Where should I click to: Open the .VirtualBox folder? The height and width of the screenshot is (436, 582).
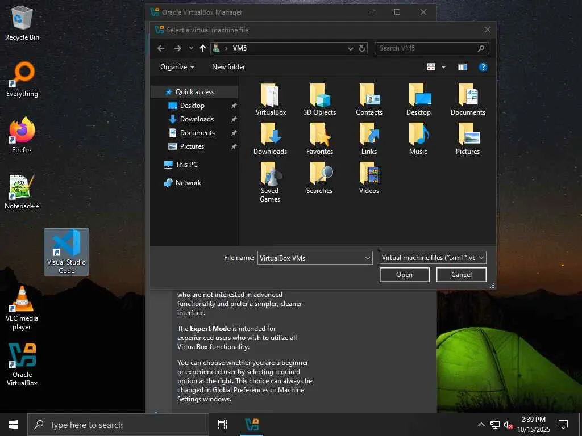(x=270, y=99)
